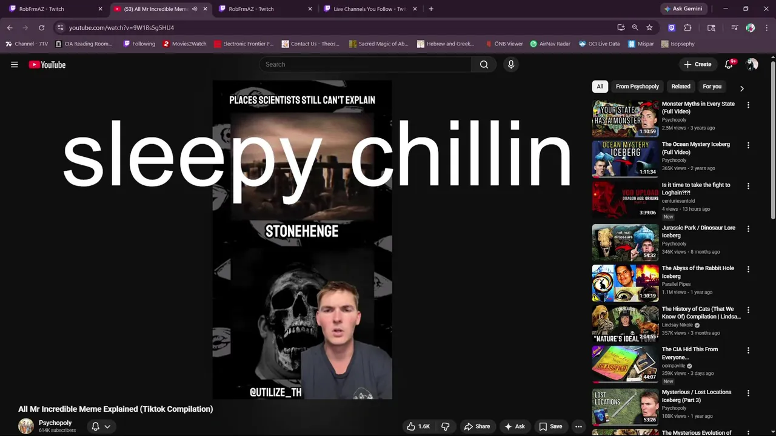
Task: Open the Monster Myths in Every State thumbnail
Action: (625, 118)
